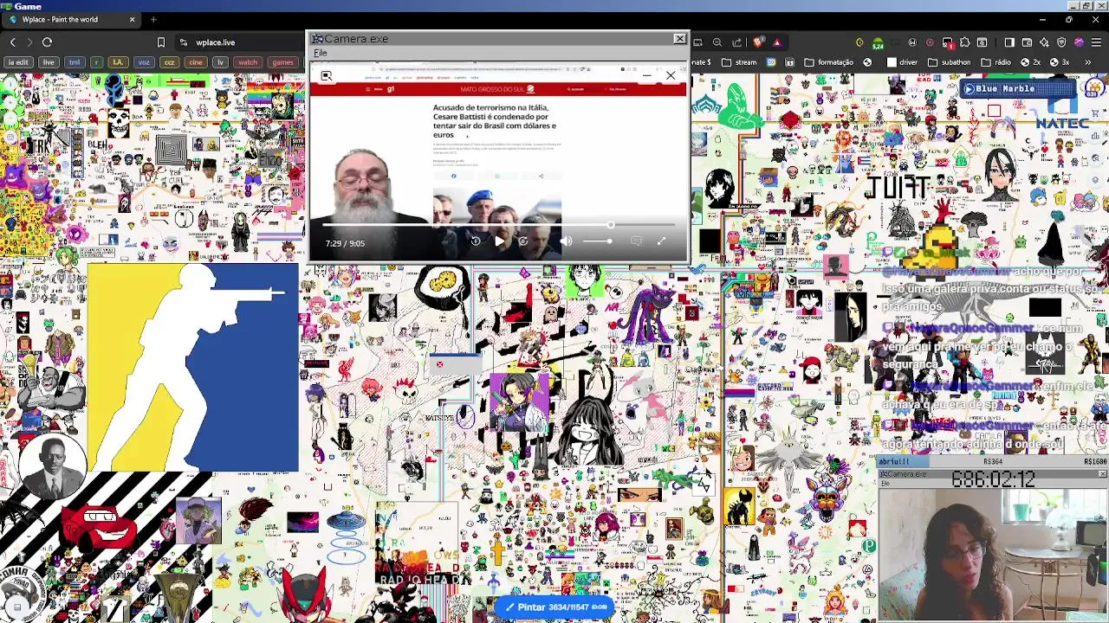1109x623 pixels.
Task: Expand the 'rádio' bookmarks folder
Action: tap(996, 62)
